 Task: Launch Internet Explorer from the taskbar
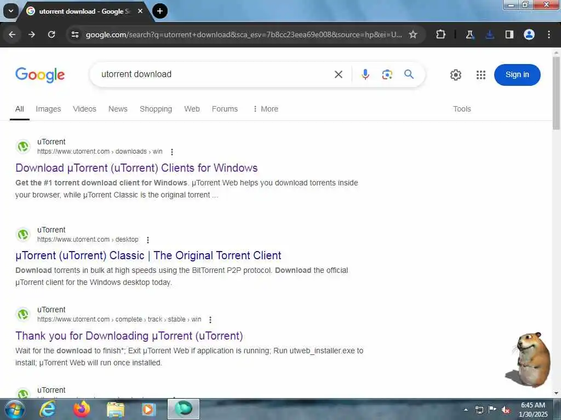48,409
